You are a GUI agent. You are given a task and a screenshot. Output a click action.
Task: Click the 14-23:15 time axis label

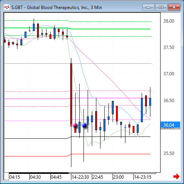point(142,177)
